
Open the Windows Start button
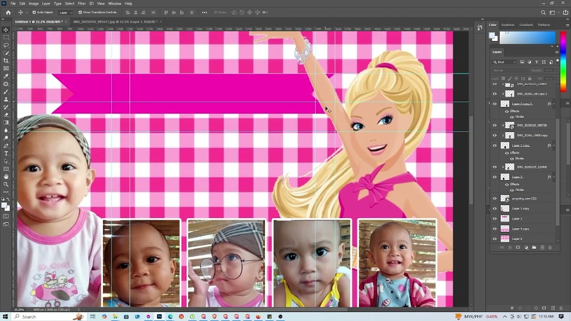click(x=5, y=317)
